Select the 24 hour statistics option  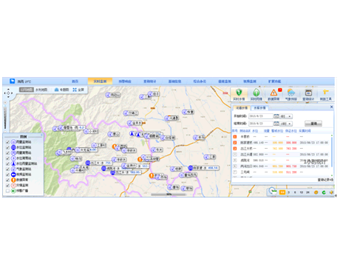pyautogui.click(x=307, y=193)
